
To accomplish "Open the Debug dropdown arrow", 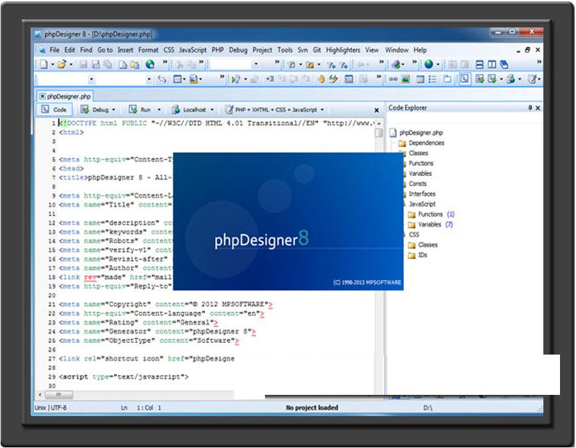I will pos(113,110).
